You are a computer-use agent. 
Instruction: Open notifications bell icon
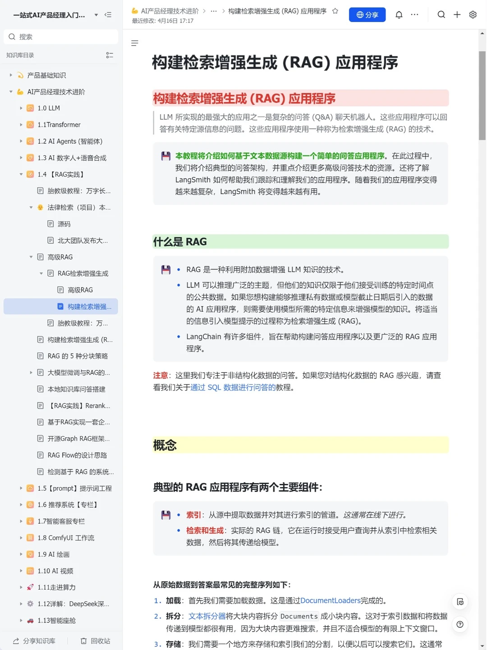pyautogui.click(x=399, y=15)
